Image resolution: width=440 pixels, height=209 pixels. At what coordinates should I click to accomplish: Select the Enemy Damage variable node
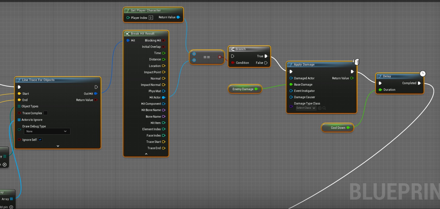point(243,89)
